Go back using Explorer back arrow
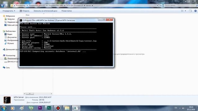This screenshot has width=198, height=111. click(2, 6)
